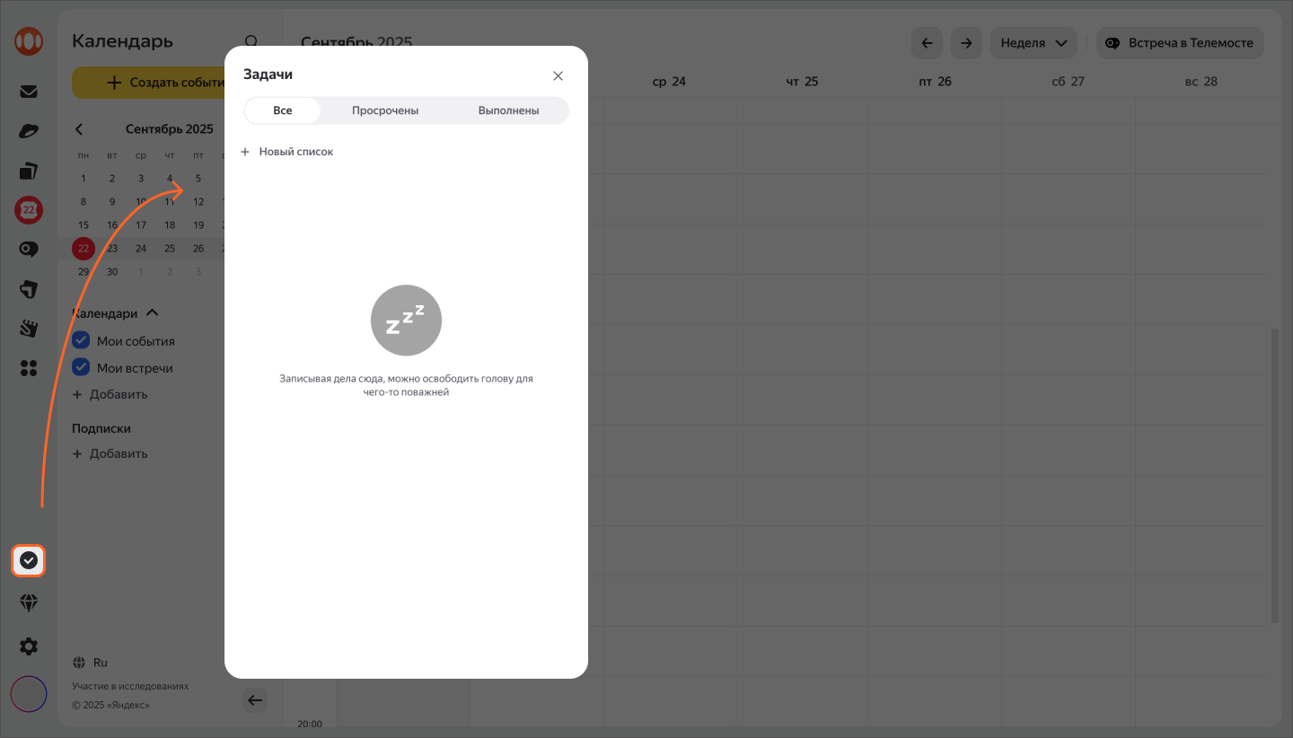The height and width of the screenshot is (738, 1293).
Task: Open Yandex Disk from the sidebar
Action: (x=29, y=131)
